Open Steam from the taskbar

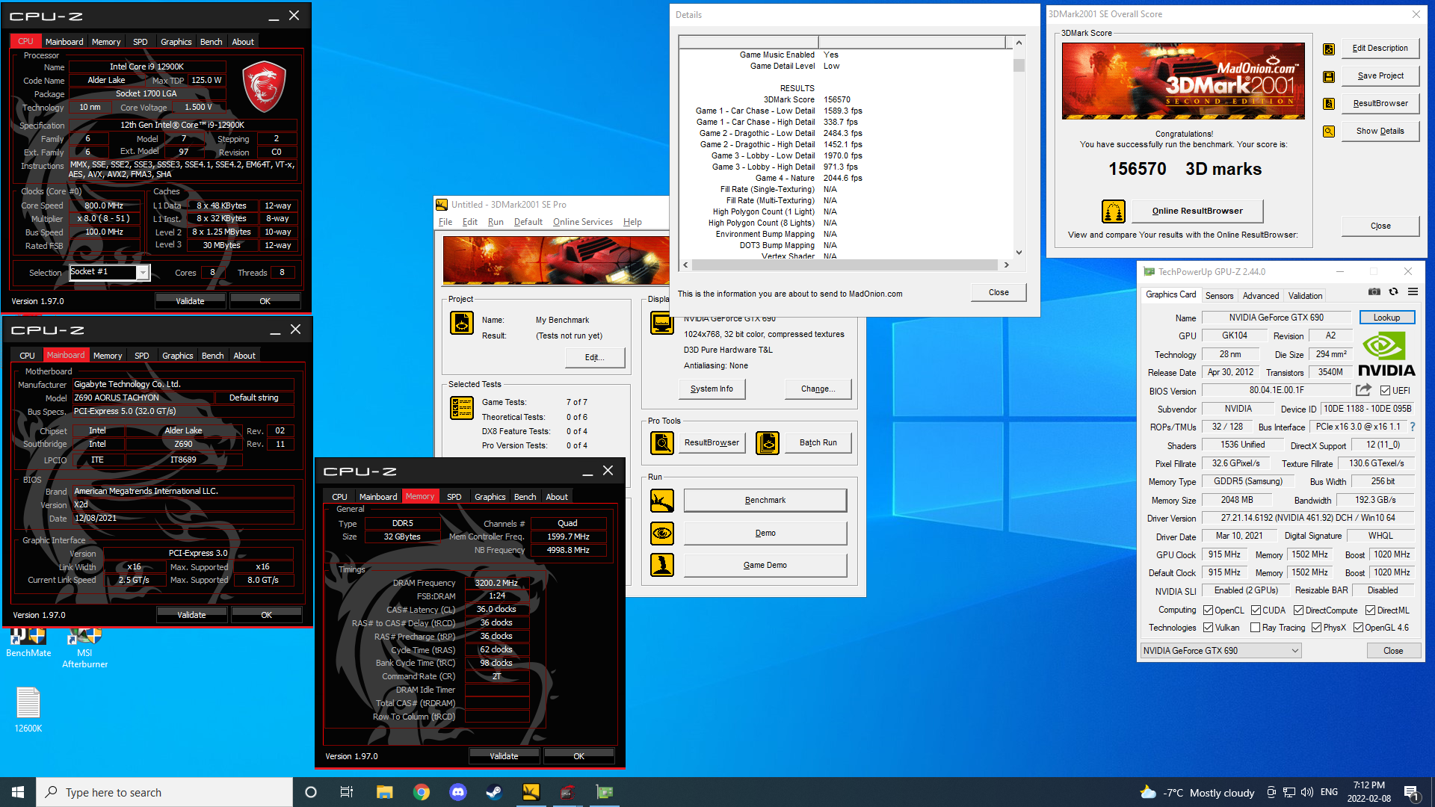pos(494,792)
